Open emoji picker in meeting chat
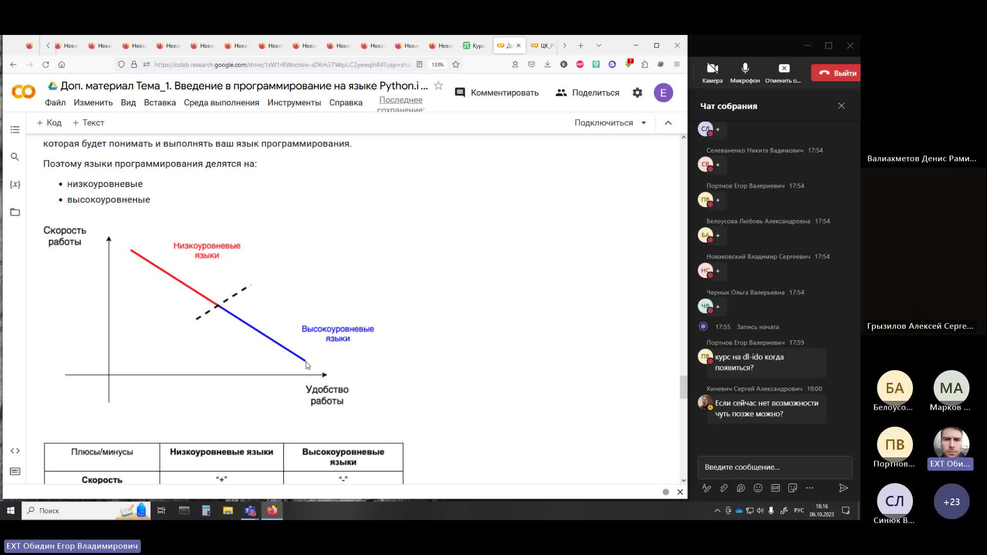987x555 pixels. coord(758,488)
